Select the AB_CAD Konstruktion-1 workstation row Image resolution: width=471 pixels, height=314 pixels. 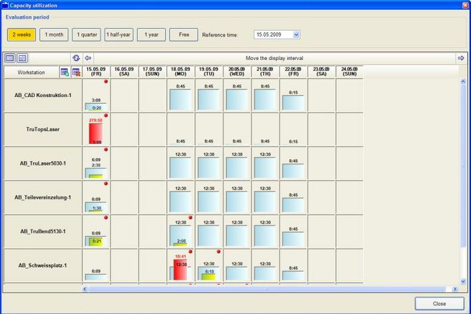pos(43,95)
